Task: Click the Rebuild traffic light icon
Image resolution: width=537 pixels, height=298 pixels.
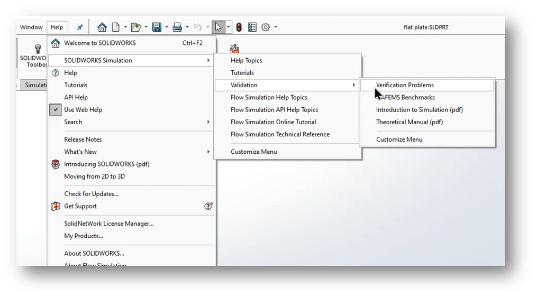Action: coord(239,27)
